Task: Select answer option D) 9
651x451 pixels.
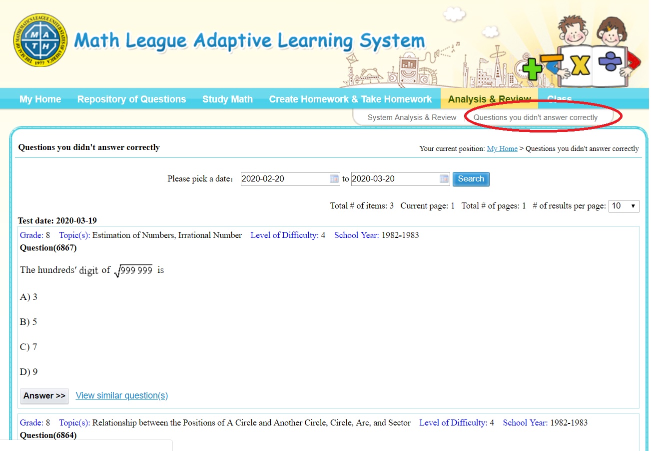Action: point(28,372)
